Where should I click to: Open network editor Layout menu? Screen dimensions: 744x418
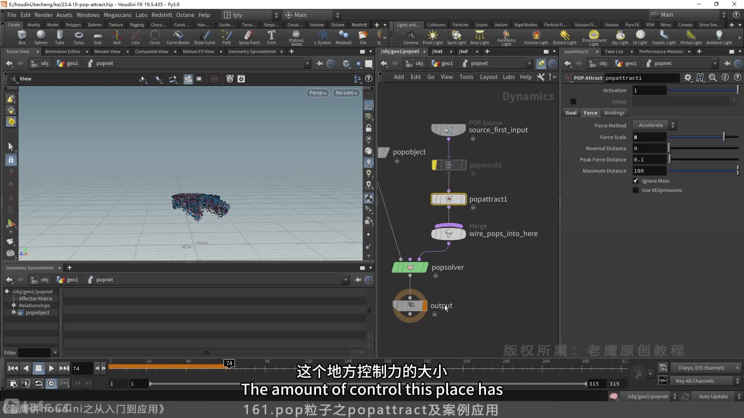pos(488,77)
